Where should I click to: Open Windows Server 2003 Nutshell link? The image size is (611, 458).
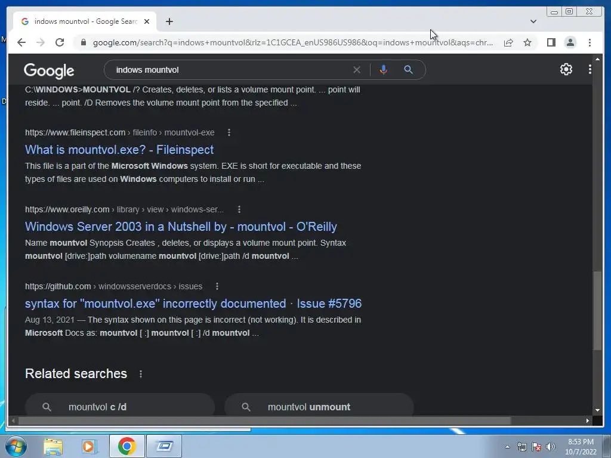click(181, 227)
